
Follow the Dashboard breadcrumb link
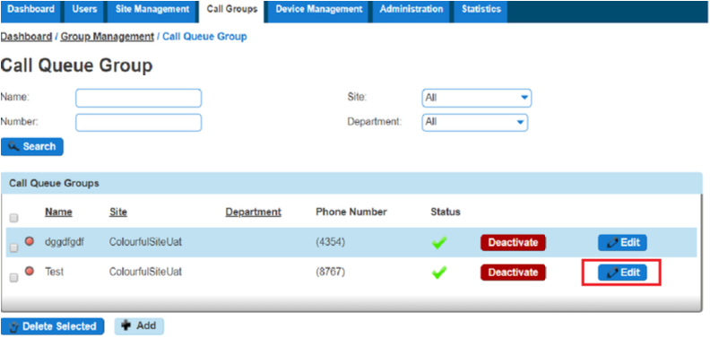(26, 37)
